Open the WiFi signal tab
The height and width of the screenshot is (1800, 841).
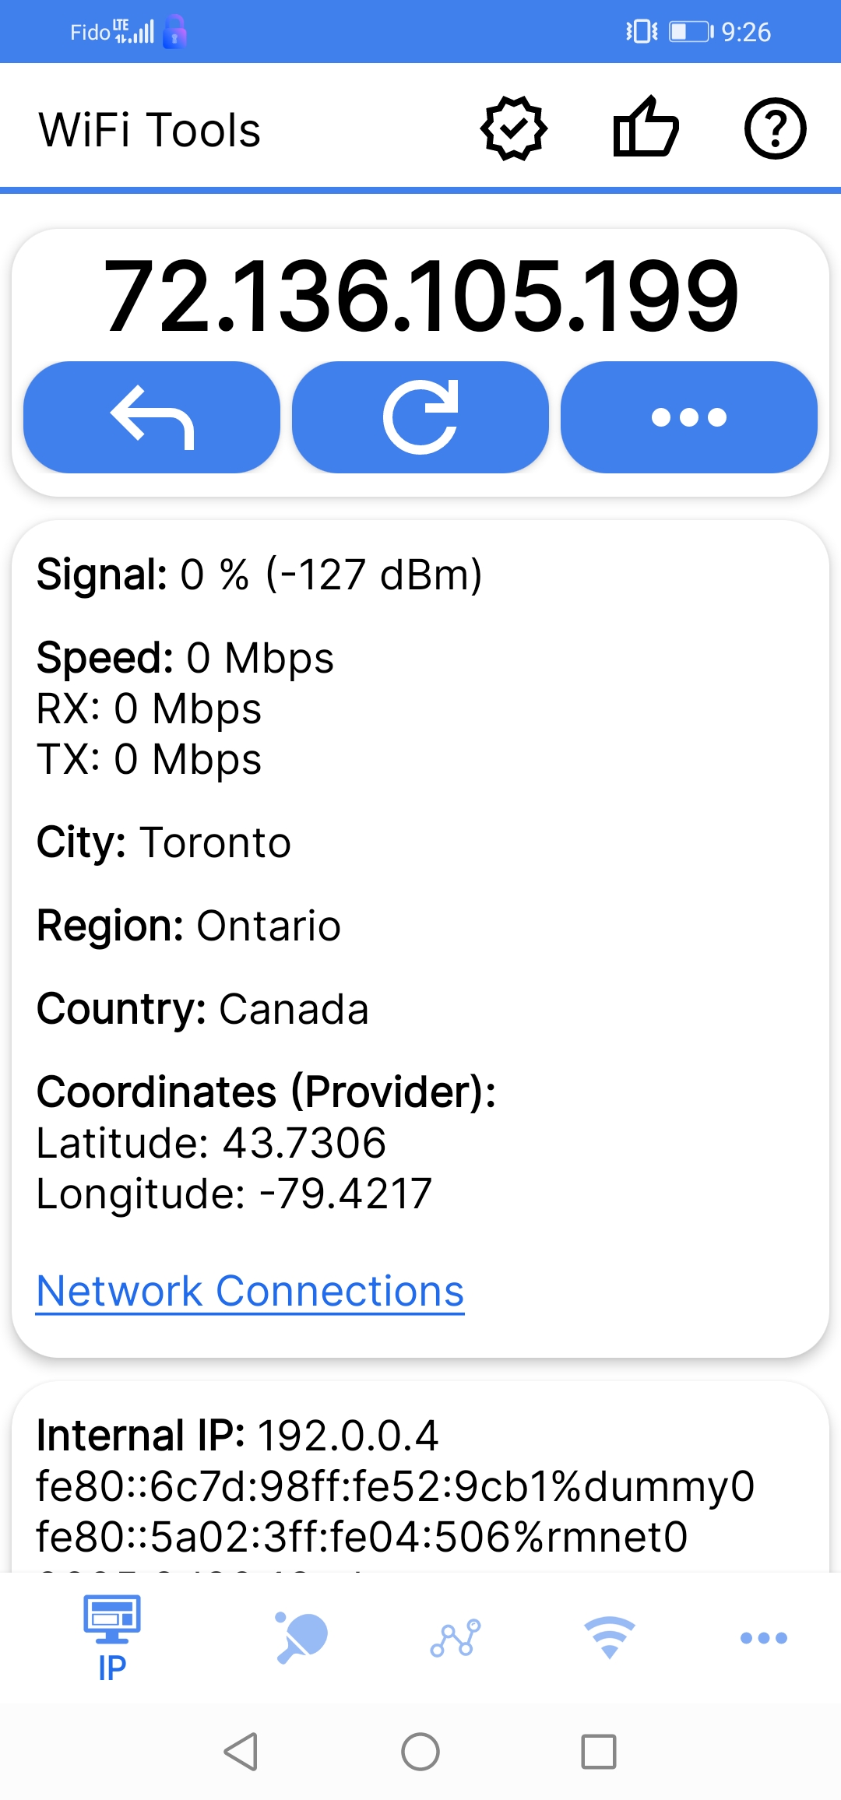pyautogui.click(x=610, y=1637)
